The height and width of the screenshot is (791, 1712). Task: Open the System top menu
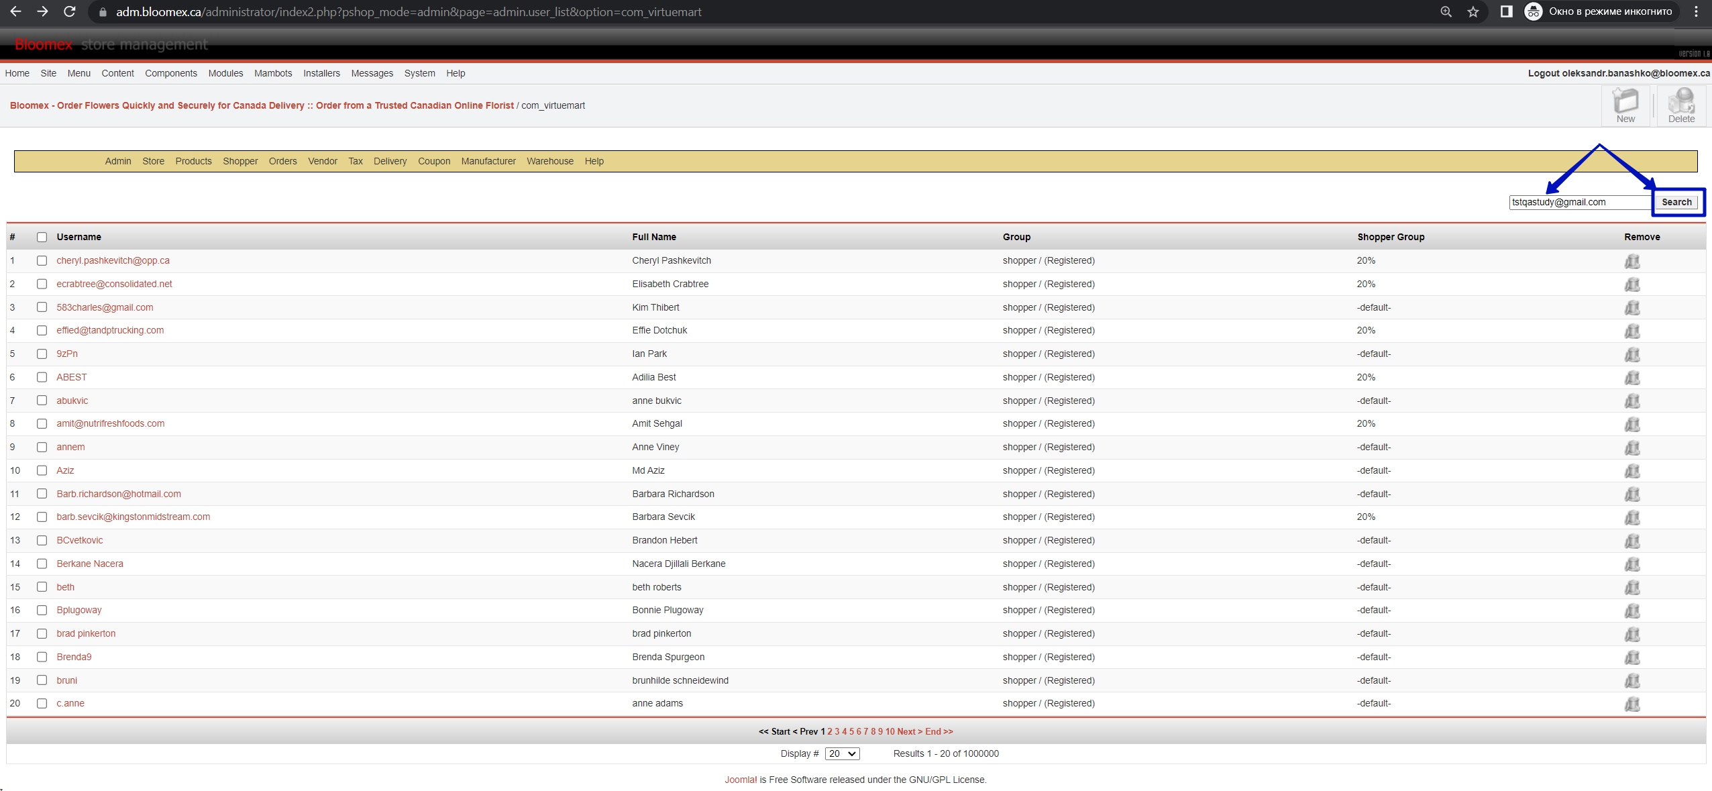click(419, 73)
